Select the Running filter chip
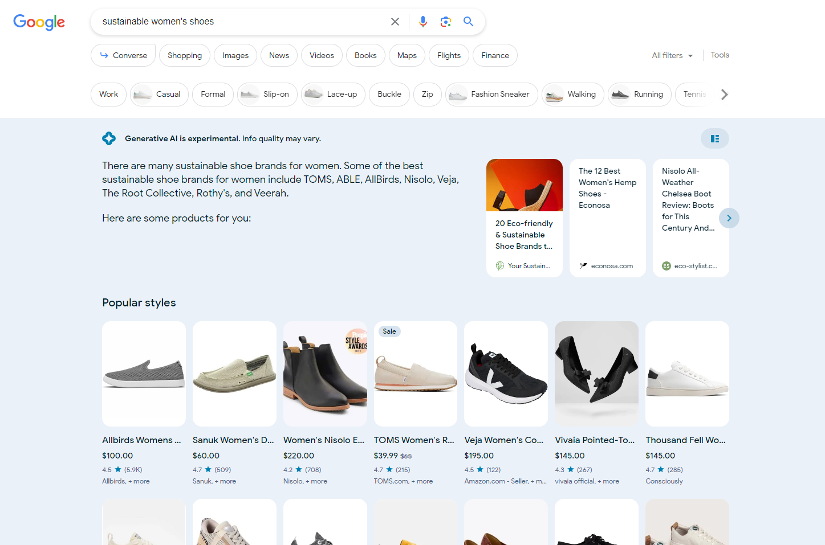Screen dimensions: 825x545 [x=640, y=94]
